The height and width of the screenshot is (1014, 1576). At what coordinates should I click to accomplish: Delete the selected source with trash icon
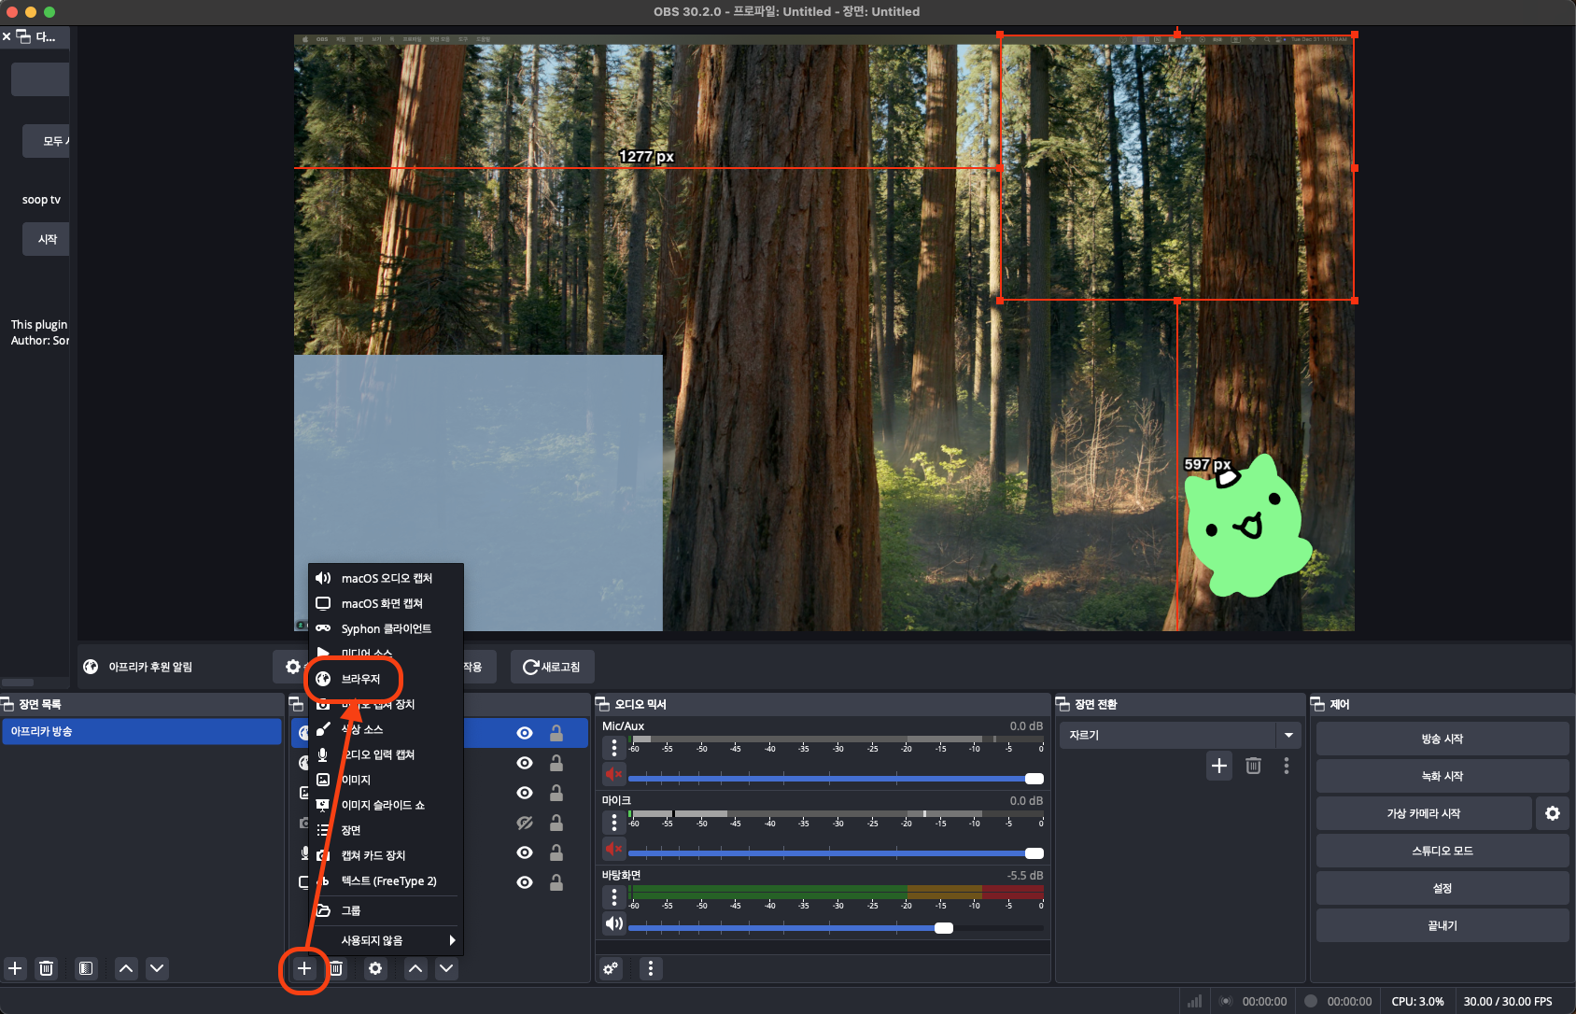336,968
